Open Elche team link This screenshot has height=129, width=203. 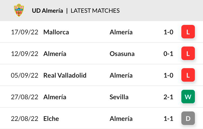(x=51, y=118)
